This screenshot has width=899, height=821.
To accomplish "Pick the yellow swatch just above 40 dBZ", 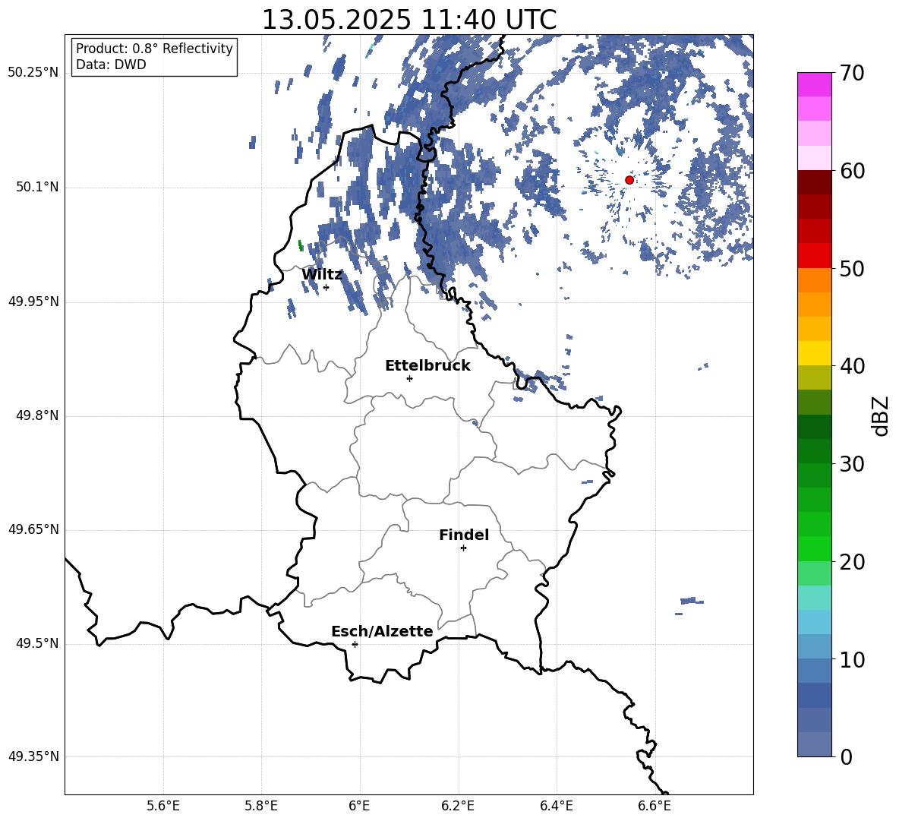I will pos(814,353).
